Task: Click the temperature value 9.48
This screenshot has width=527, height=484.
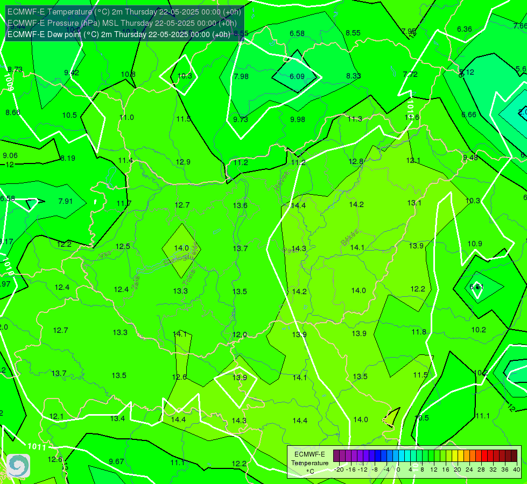Action: [x=470, y=158]
